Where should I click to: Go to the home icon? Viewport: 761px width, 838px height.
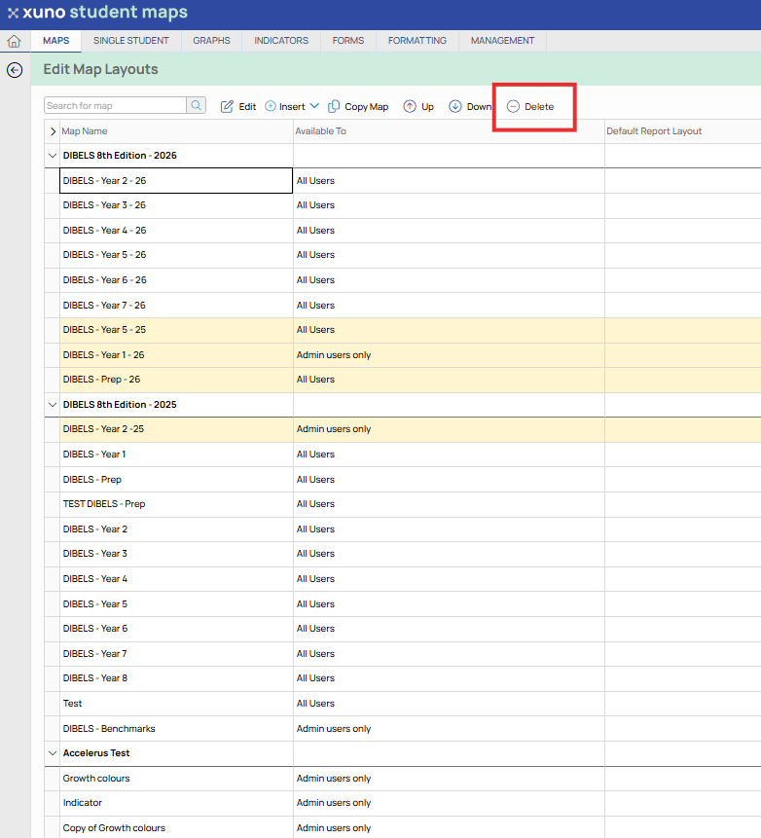(15, 41)
